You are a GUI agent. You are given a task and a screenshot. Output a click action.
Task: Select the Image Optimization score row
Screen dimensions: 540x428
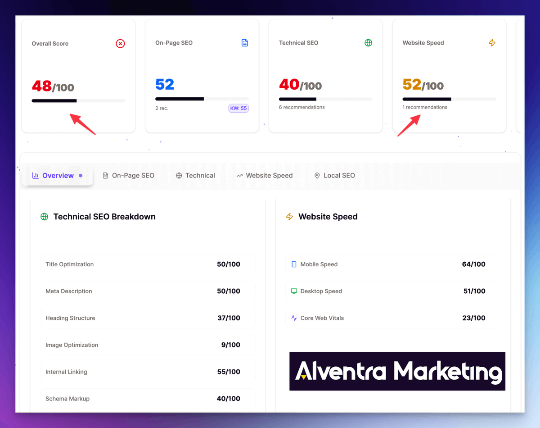(148, 345)
